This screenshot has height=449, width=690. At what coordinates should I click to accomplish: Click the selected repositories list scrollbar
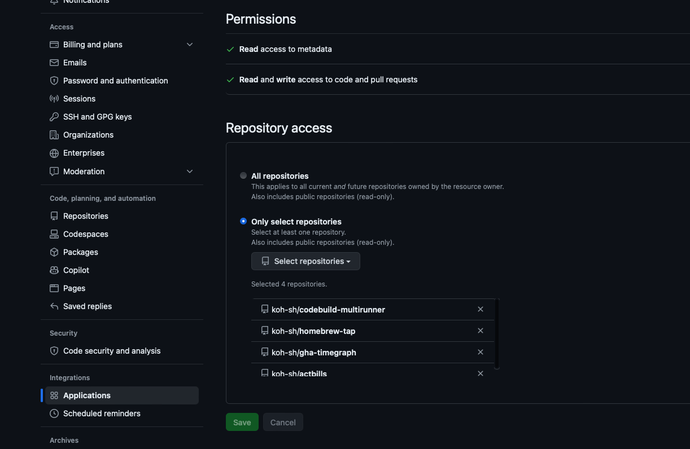(497, 333)
